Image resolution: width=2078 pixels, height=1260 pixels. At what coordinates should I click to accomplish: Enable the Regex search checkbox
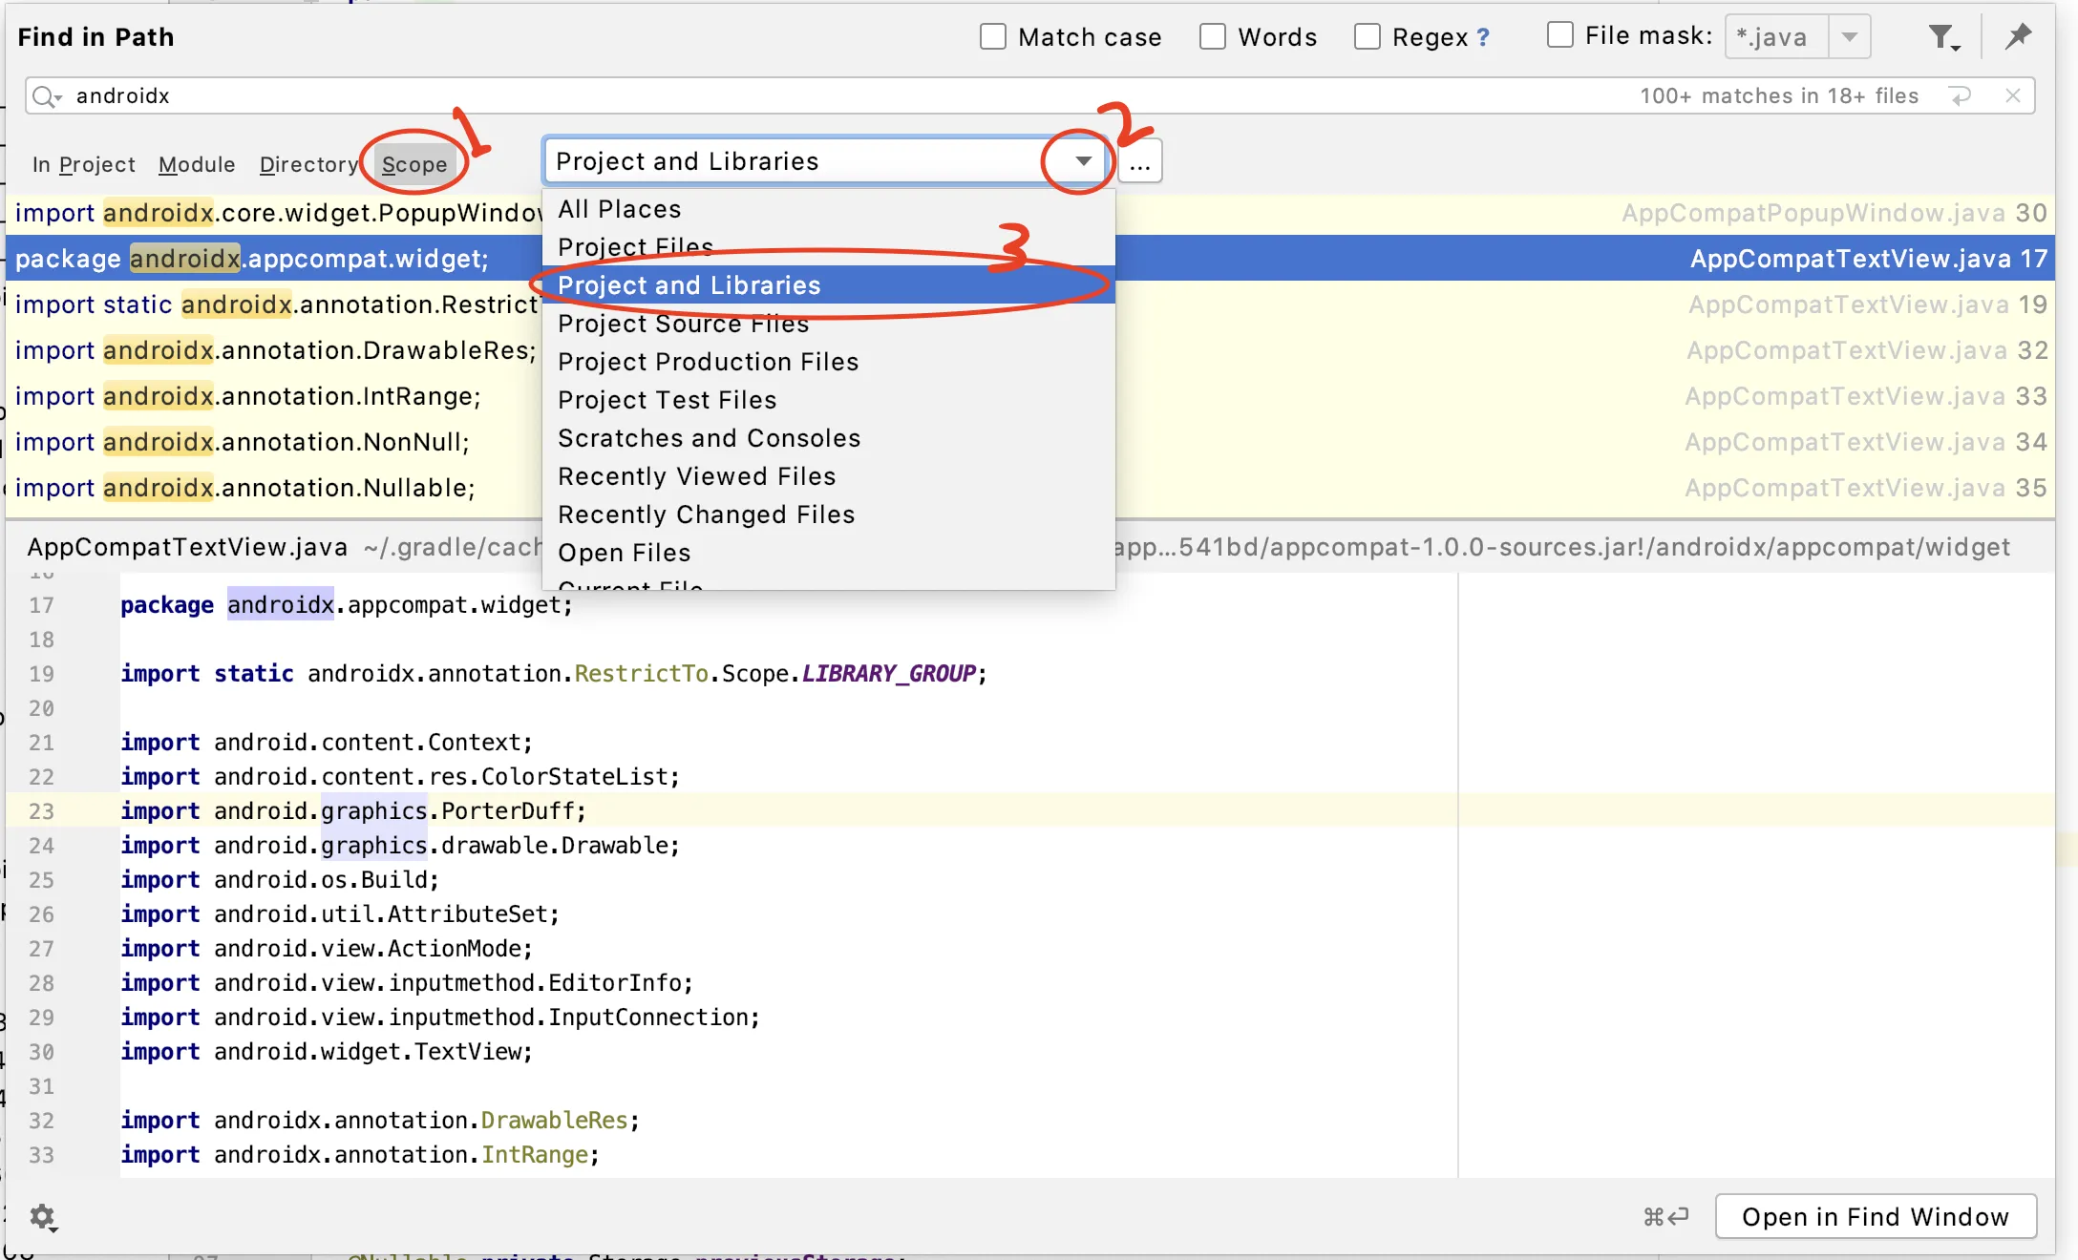[x=1367, y=37]
